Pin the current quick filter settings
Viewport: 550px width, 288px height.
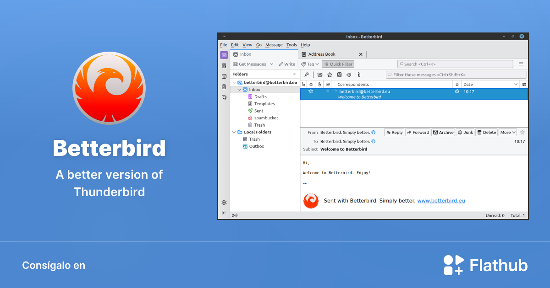307,74
